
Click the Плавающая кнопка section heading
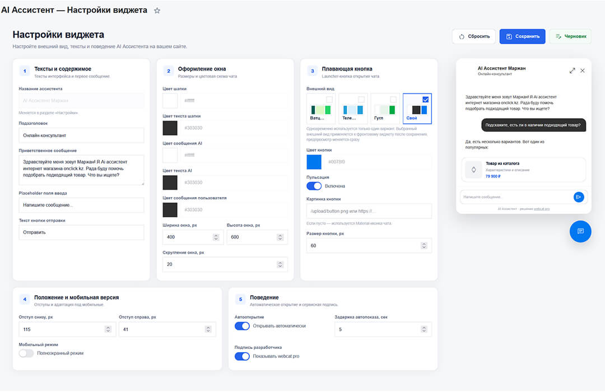[x=347, y=69]
